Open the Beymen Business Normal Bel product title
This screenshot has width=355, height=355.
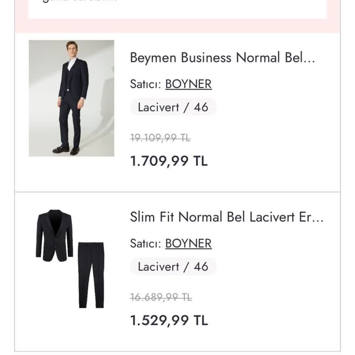click(222, 58)
